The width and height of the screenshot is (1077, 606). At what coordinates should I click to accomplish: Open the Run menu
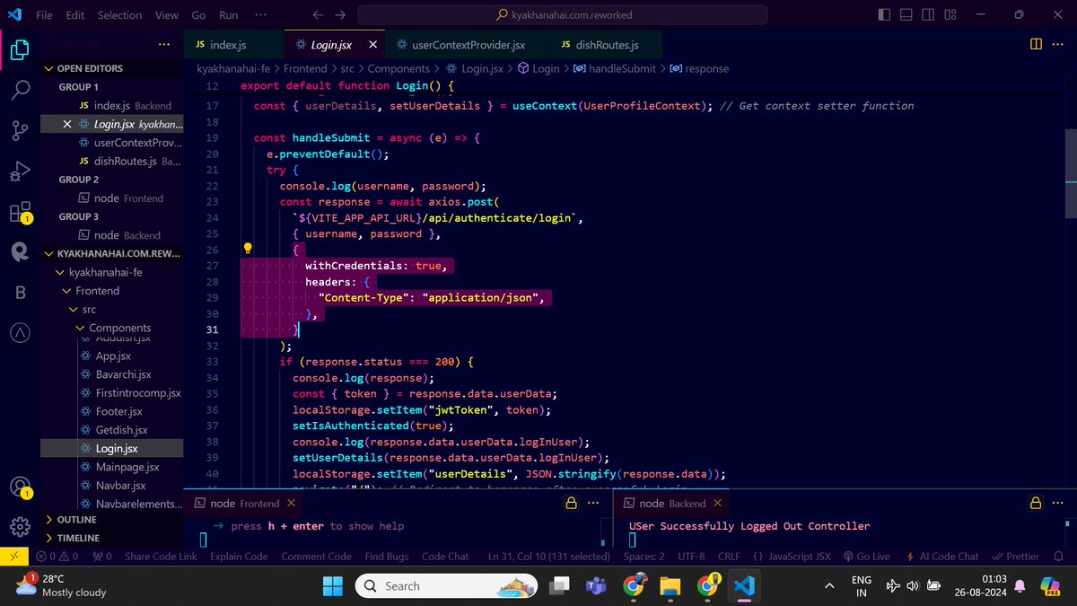click(229, 15)
